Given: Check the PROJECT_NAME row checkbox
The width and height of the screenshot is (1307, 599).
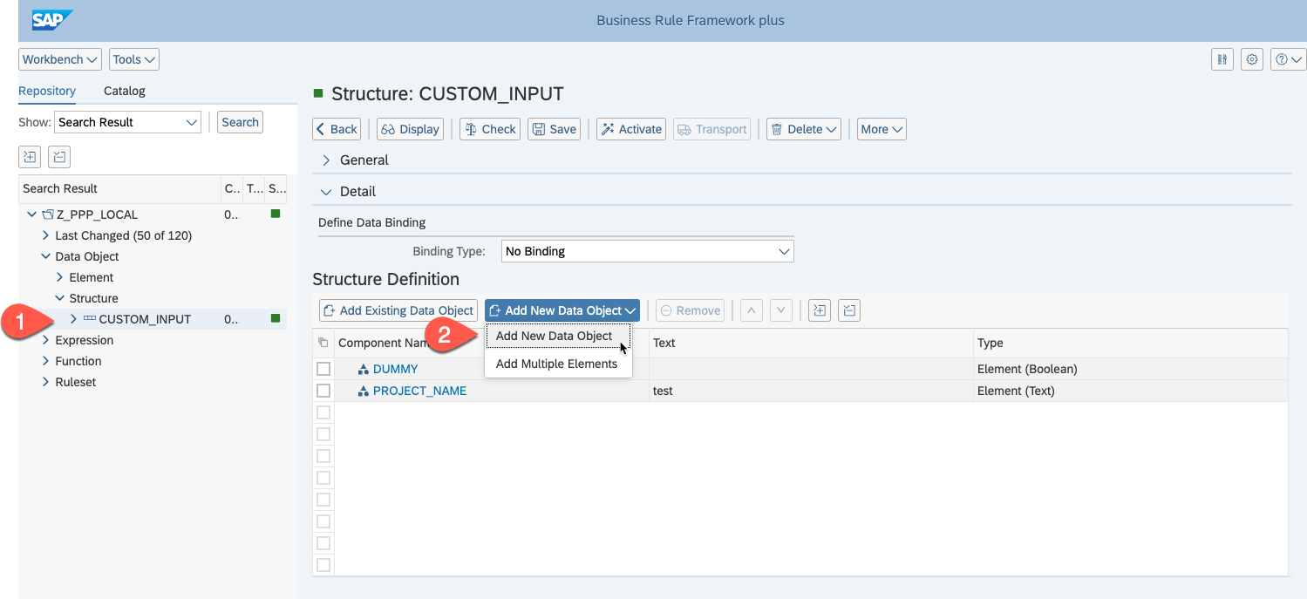Looking at the screenshot, I should pyautogui.click(x=323, y=391).
